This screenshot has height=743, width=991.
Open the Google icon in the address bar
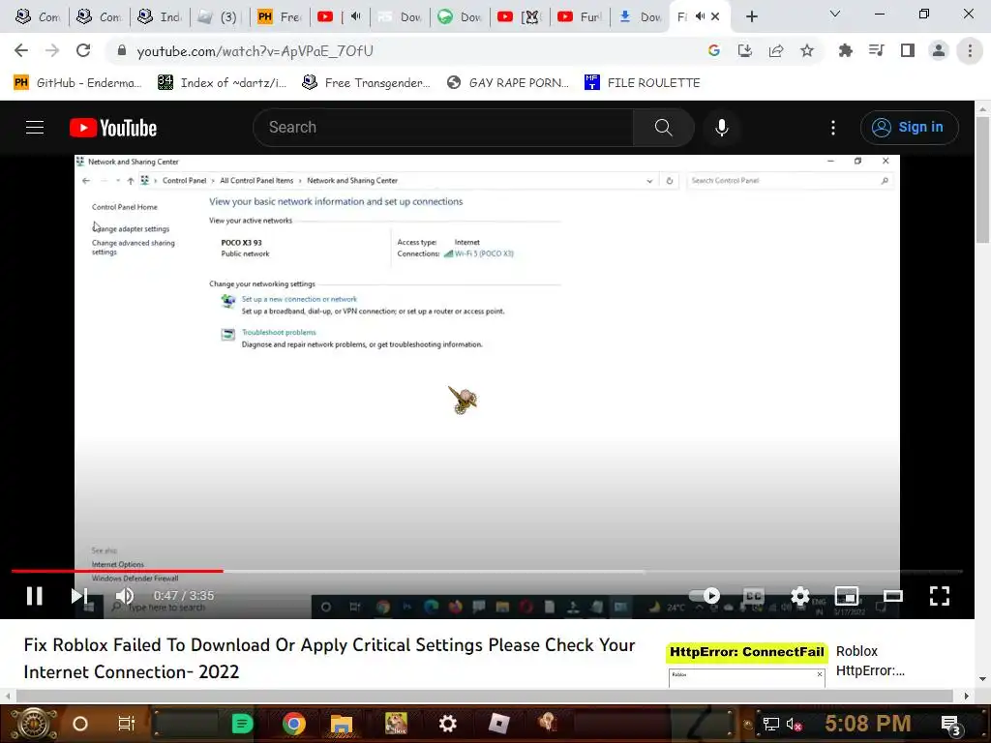coord(714,50)
